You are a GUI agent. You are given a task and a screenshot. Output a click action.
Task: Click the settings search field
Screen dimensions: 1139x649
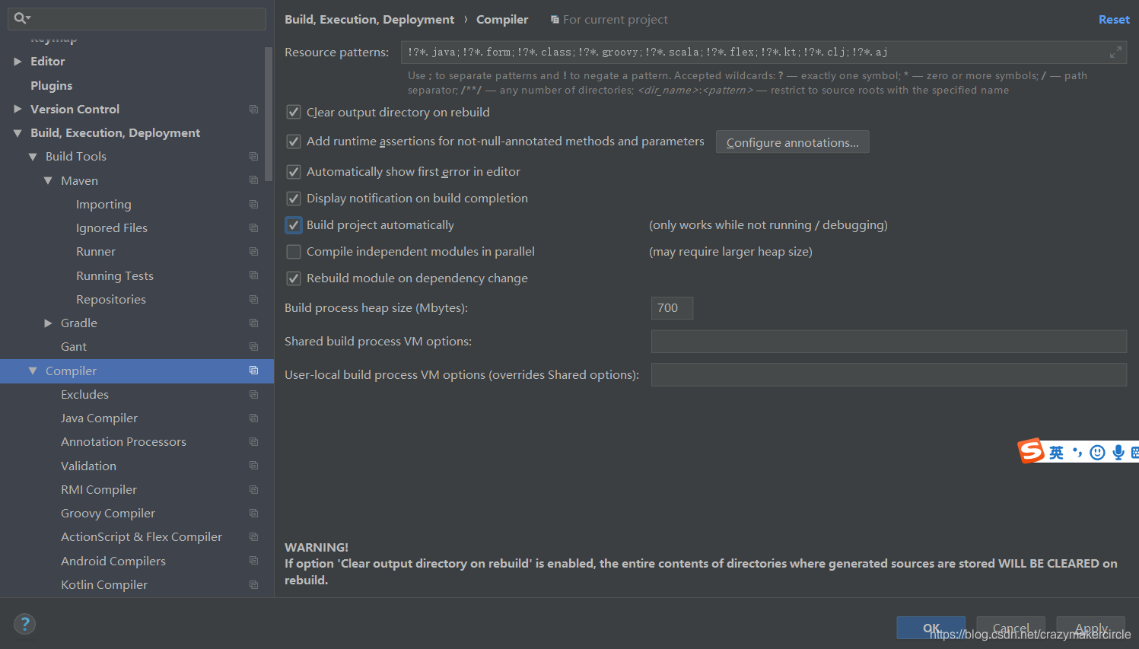[137, 18]
